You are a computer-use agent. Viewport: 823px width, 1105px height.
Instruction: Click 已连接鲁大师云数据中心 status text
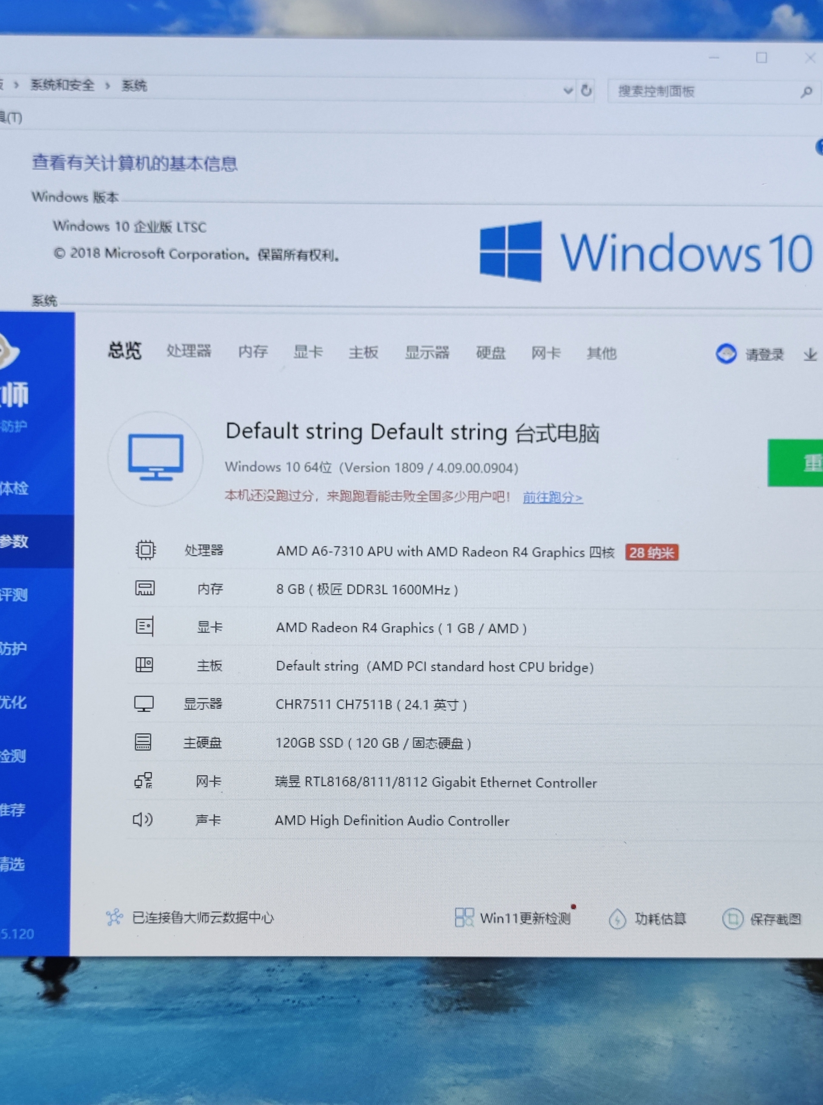[x=203, y=918]
